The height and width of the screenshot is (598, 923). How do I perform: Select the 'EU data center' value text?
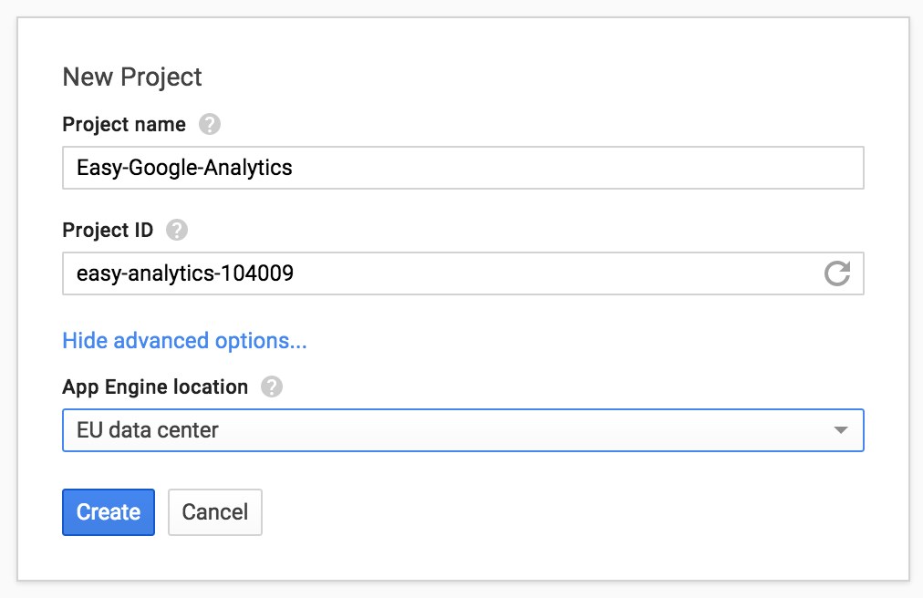[148, 430]
